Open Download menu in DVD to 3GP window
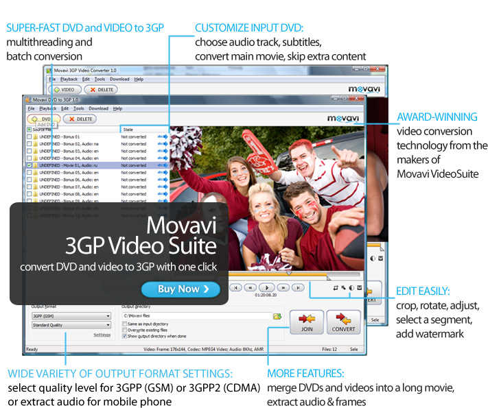488x408 pixels. 98,108
